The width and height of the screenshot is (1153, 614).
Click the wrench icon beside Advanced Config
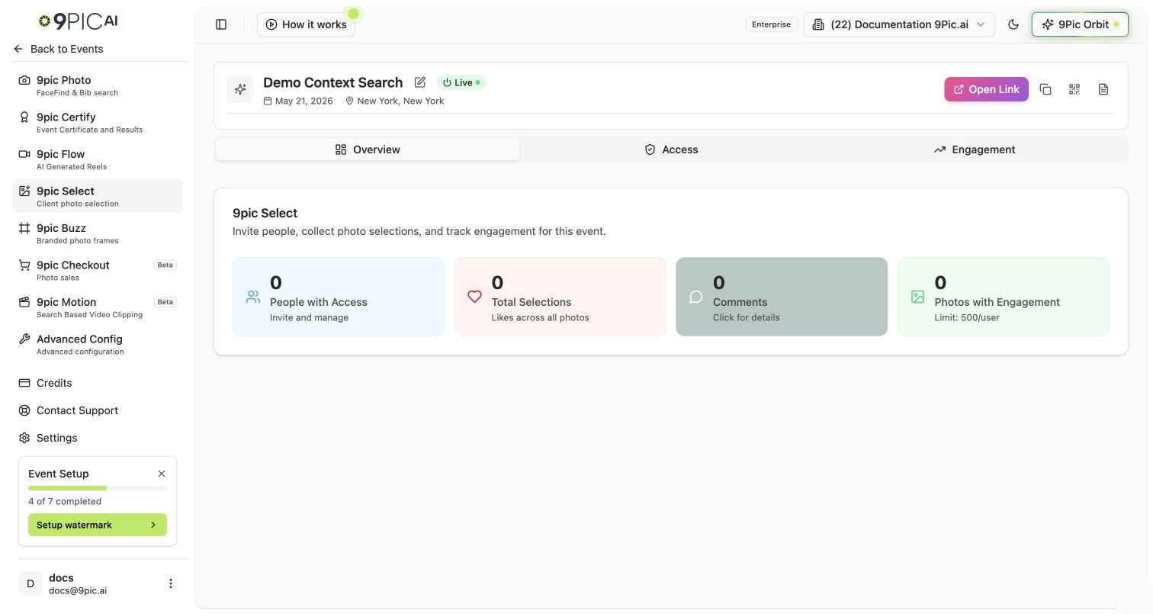24,339
